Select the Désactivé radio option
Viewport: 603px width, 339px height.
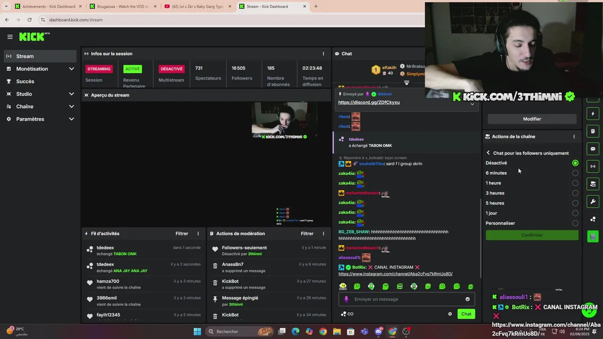575,163
